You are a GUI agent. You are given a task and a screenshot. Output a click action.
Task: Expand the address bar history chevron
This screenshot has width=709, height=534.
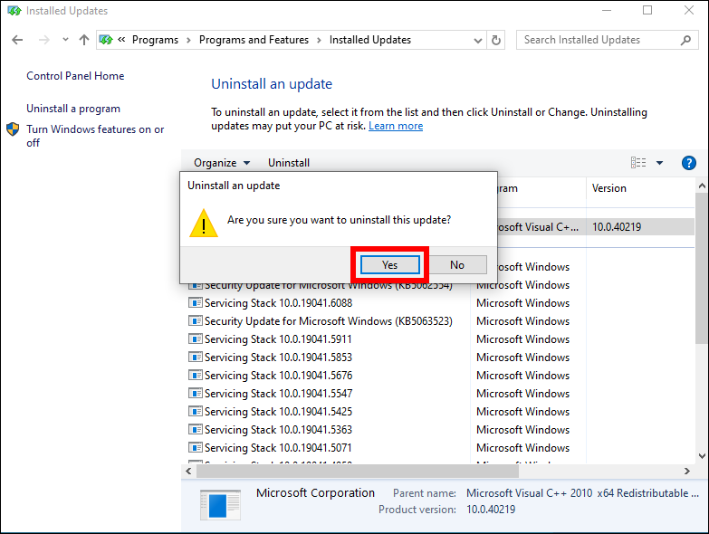point(477,41)
